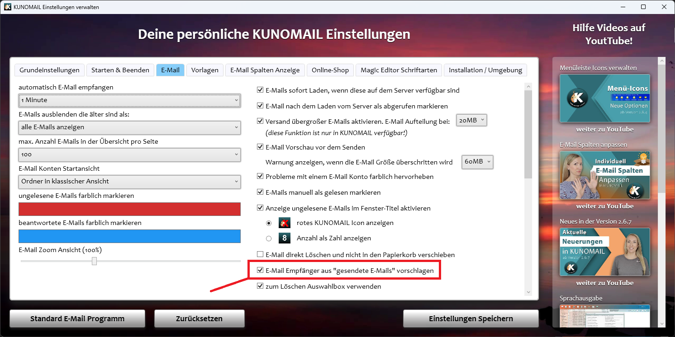The width and height of the screenshot is (675, 337).
Task: Toggle 'E-Mail nach dem Laden als abgerufen markieren'
Action: click(x=260, y=106)
